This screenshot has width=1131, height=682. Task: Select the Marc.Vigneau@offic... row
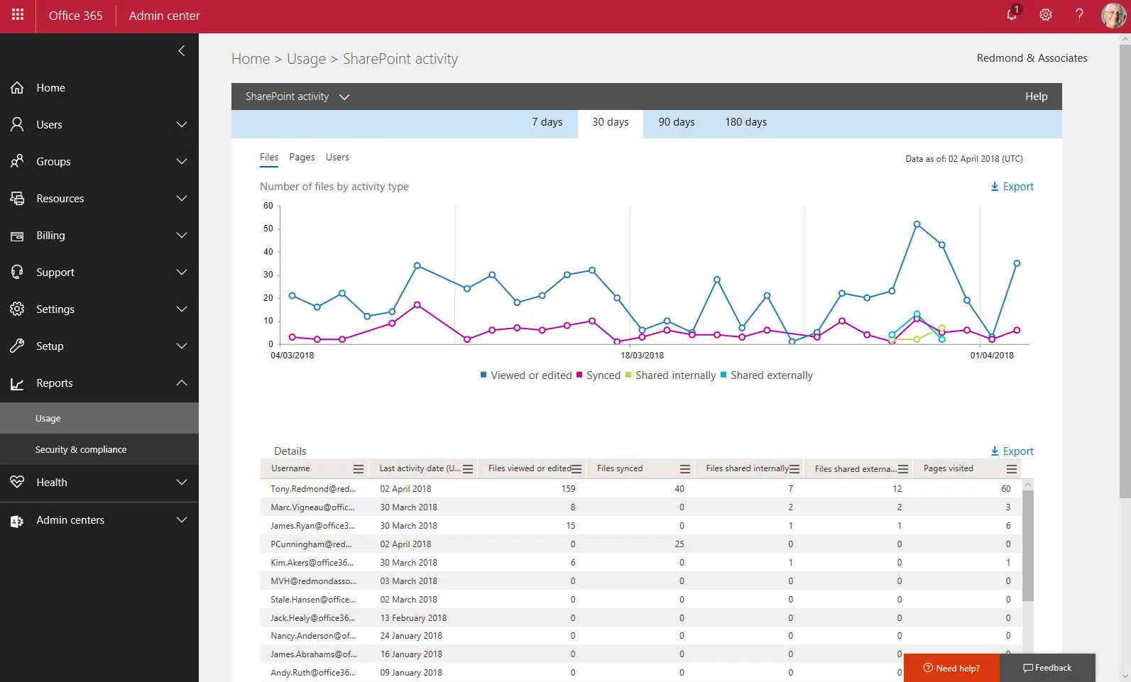pyautogui.click(x=640, y=507)
